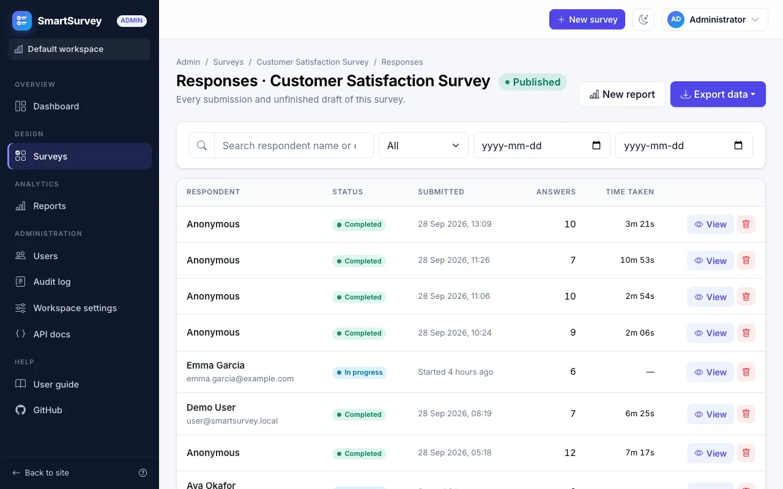The image size is (783, 489).
Task: Delete response submitted at 05:18
Action: coord(746,453)
